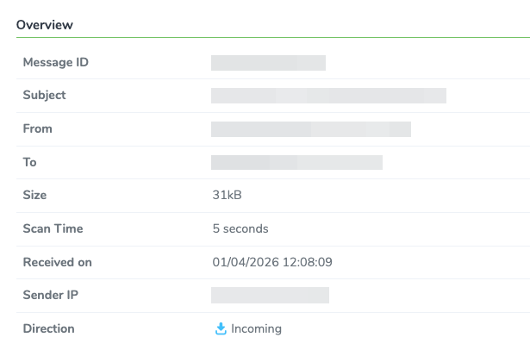The height and width of the screenshot is (356, 530).
Task: Click the Size row label
Action: [34, 195]
